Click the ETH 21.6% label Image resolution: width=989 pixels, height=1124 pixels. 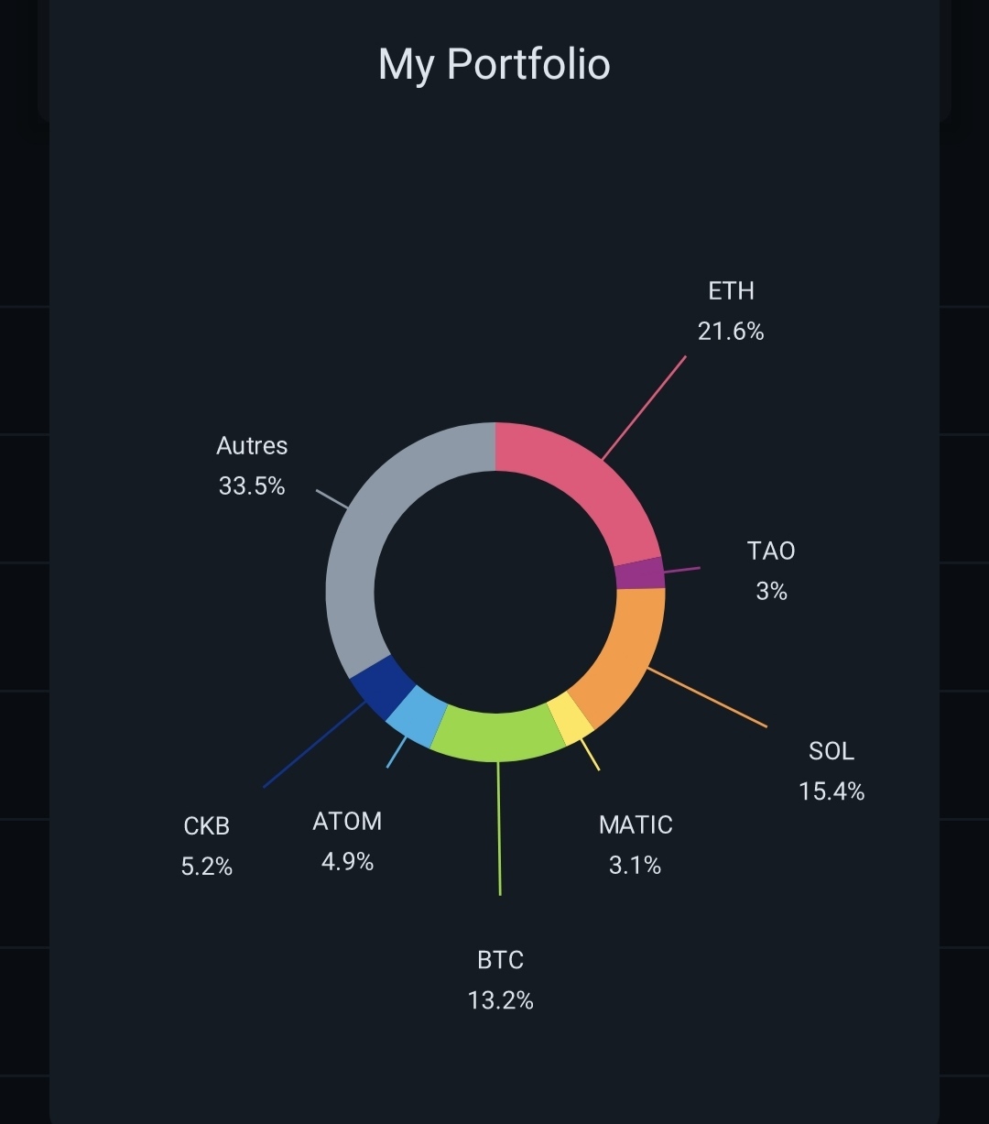point(731,311)
